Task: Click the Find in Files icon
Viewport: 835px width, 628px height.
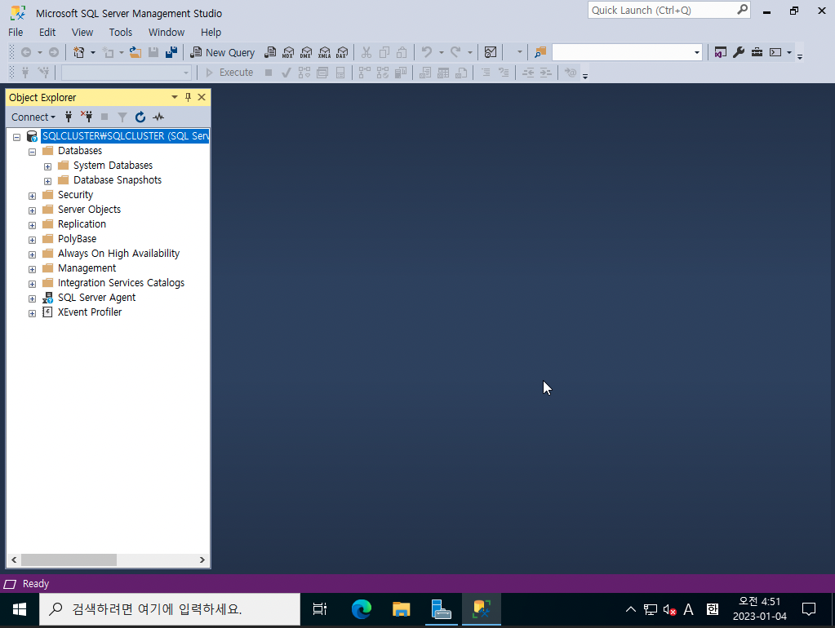Action: coord(540,52)
